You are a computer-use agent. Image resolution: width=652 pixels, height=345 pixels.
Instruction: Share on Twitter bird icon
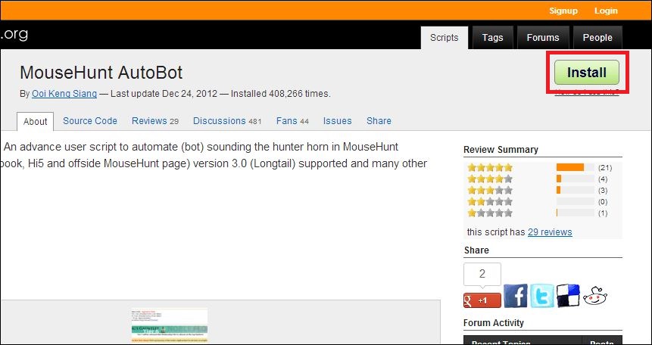pos(541,296)
